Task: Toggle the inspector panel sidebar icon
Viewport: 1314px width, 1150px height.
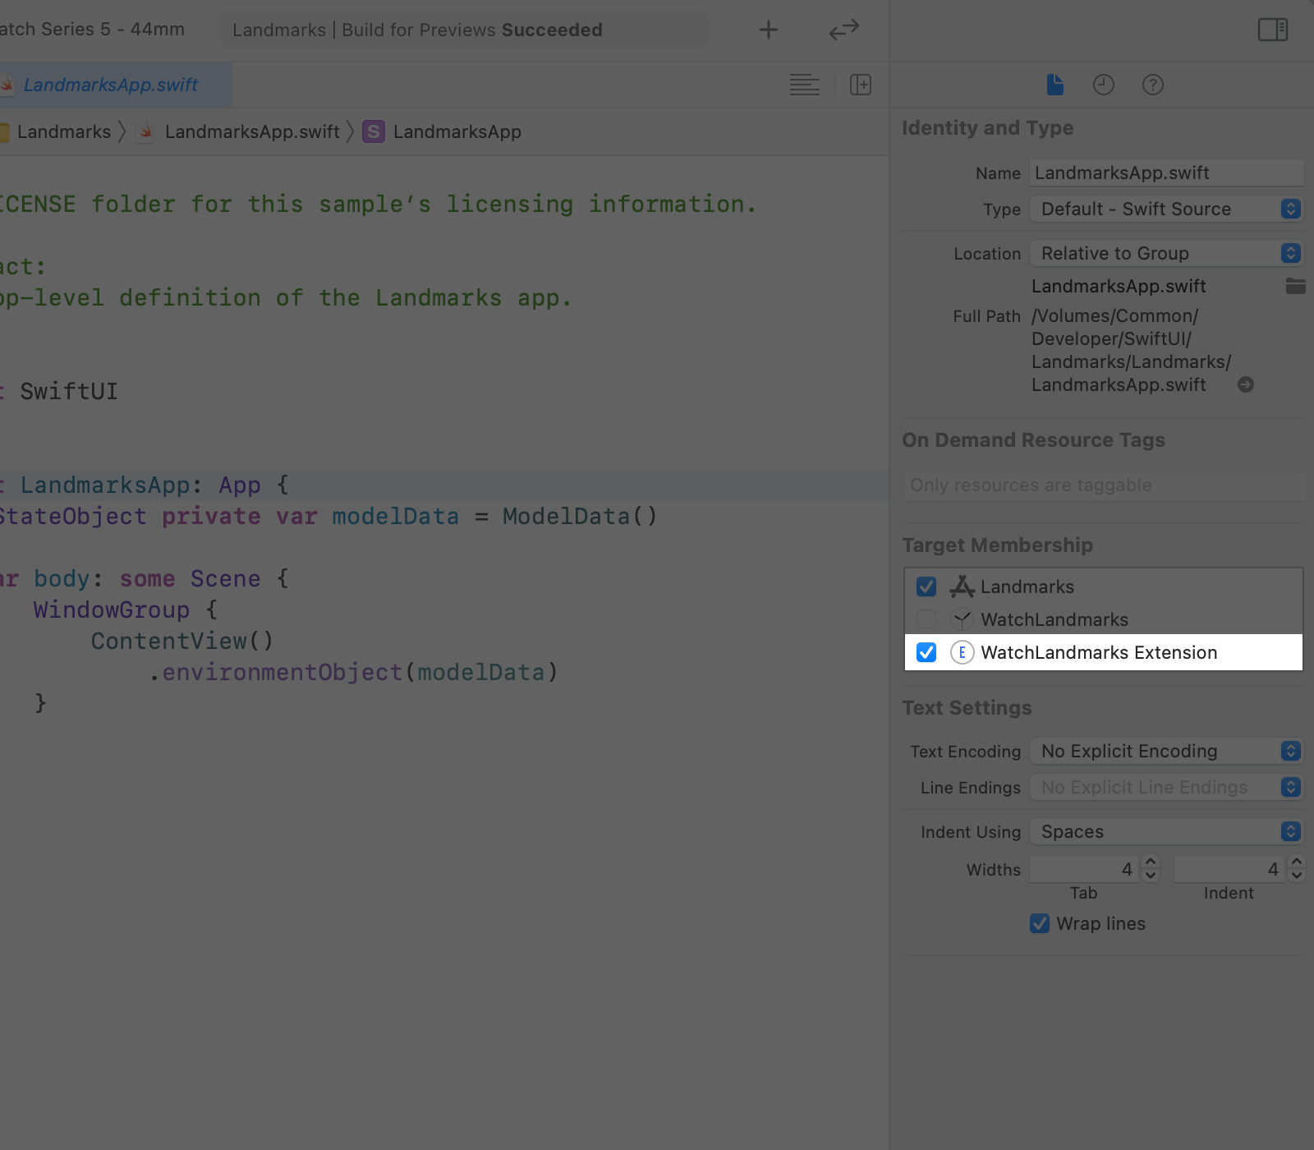Action: click(1272, 30)
